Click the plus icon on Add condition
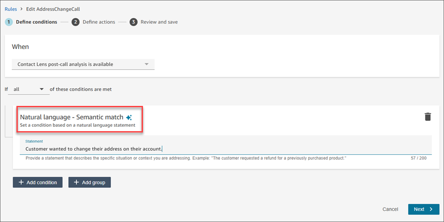Screen dimensions: 444x222 (21, 182)
